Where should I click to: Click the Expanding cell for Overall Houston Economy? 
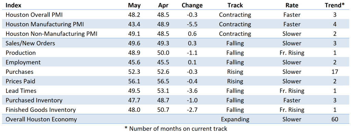(x=235, y=120)
